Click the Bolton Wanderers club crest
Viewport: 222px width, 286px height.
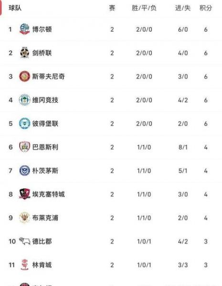pos(24,29)
